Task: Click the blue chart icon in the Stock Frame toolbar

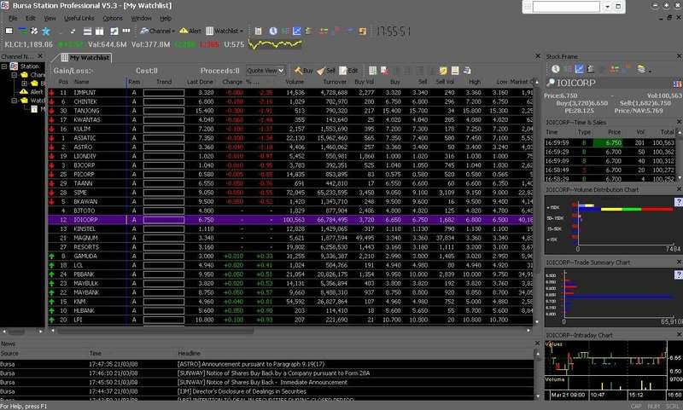Action: [579, 69]
